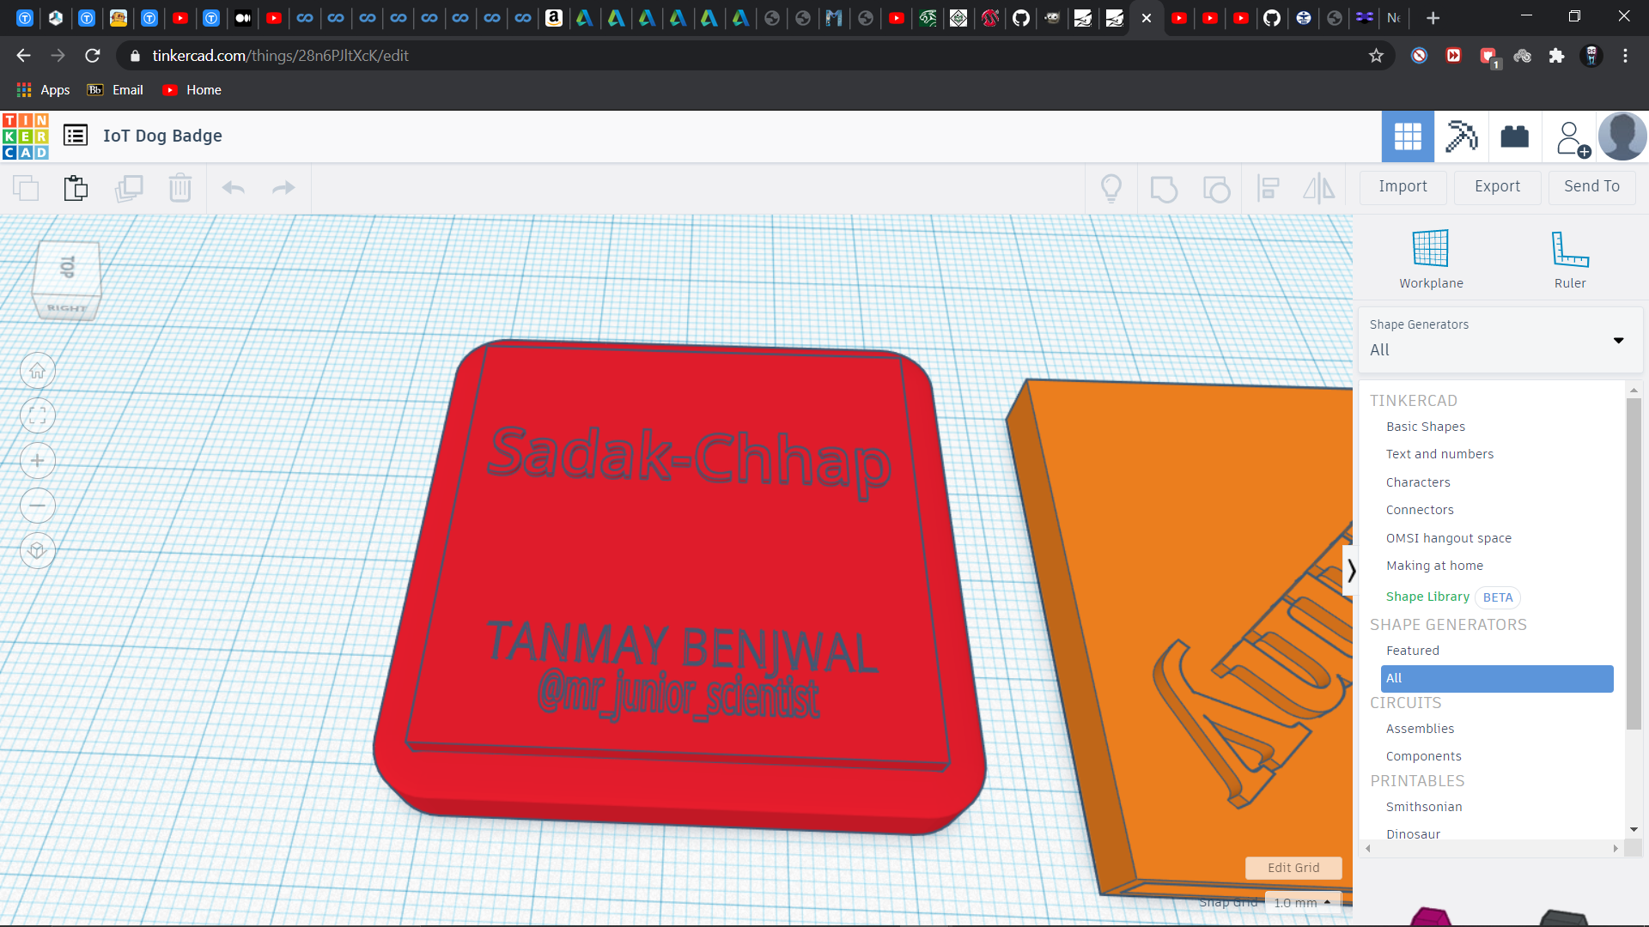The width and height of the screenshot is (1649, 927).
Task: Click the Fit all in view icon
Action: pyautogui.click(x=38, y=416)
